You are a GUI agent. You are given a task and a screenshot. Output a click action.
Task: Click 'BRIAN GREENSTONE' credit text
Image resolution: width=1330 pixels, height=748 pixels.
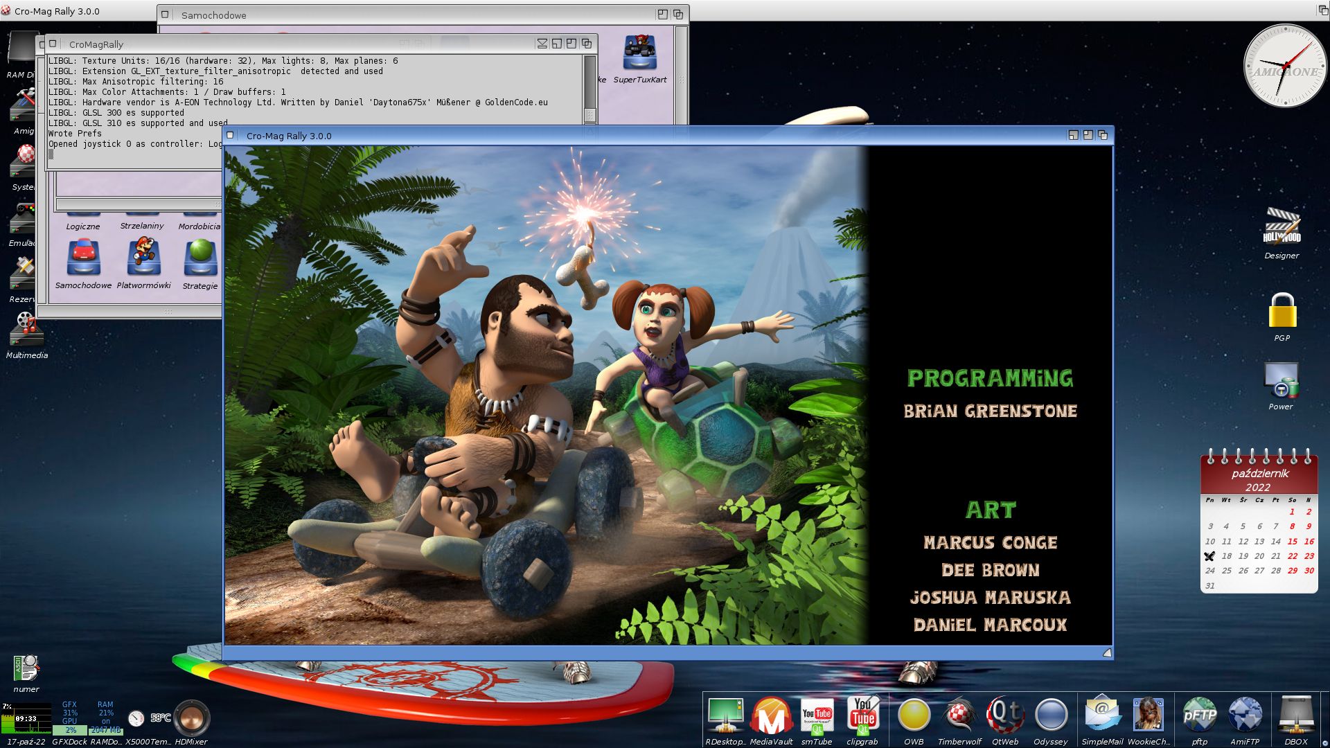tap(990, 411)
